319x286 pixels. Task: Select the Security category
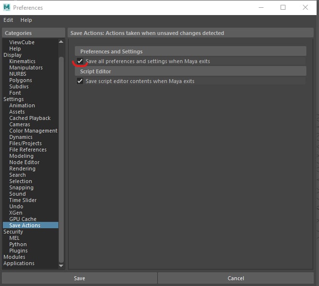pyautogui.click(x=13, y=232)
